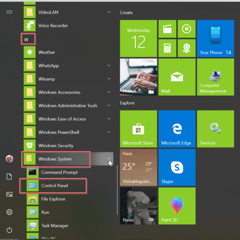Viewport: 240px width, 240px height.
Task: Open the Paint 3D tile
Action: [x=176, y=205]
